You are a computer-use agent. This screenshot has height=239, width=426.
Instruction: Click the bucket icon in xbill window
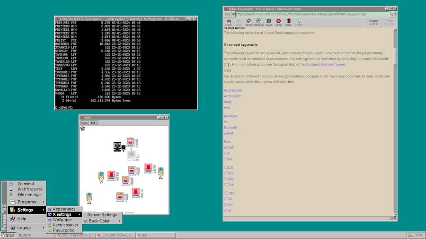82,128
